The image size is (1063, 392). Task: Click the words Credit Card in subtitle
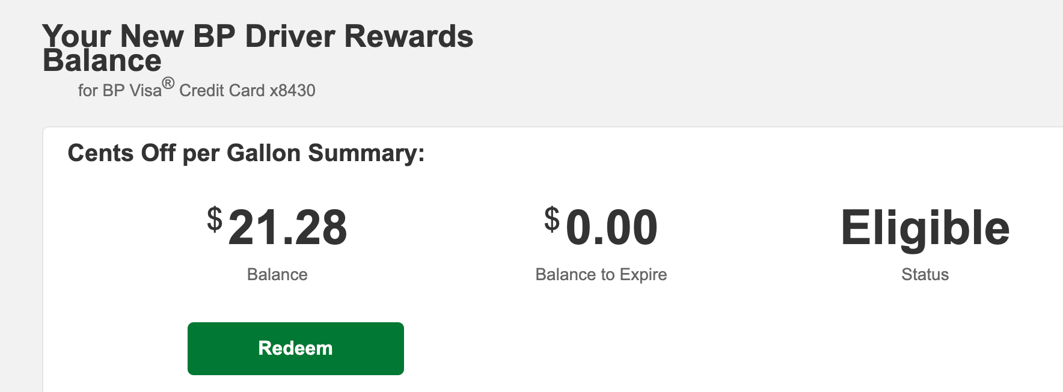coord(222,91)
